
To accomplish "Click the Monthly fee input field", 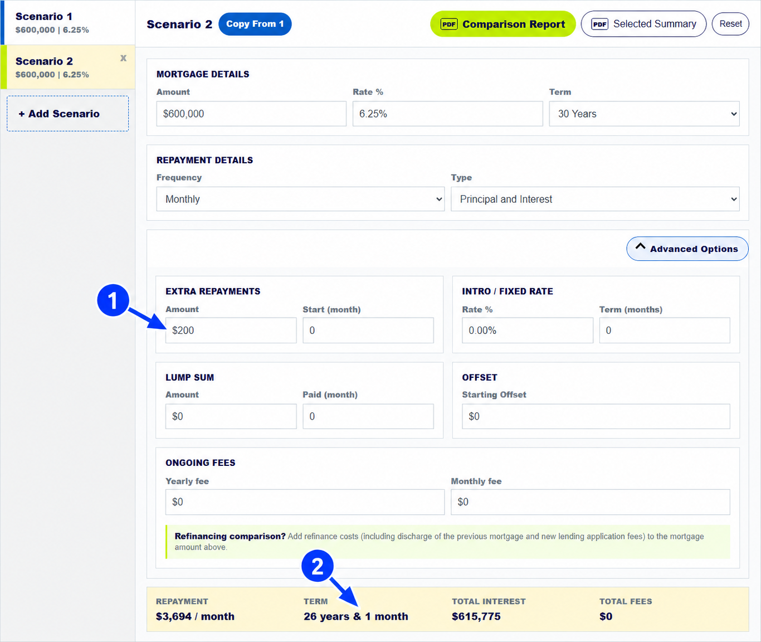I will 591,502.
